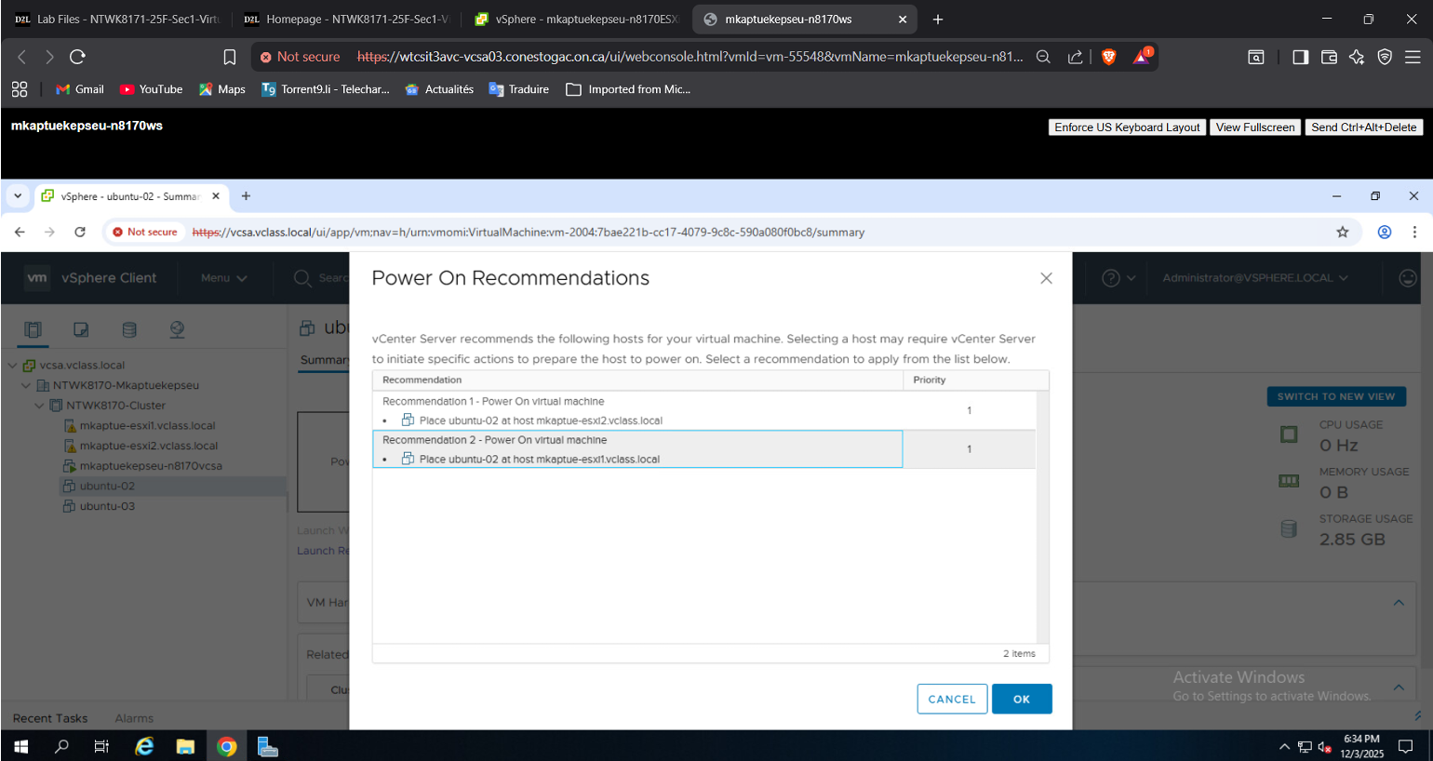Viewport: 1433px width, 761px height.
Task: Open the Brave wallet icon
Action: [1329, 57]
